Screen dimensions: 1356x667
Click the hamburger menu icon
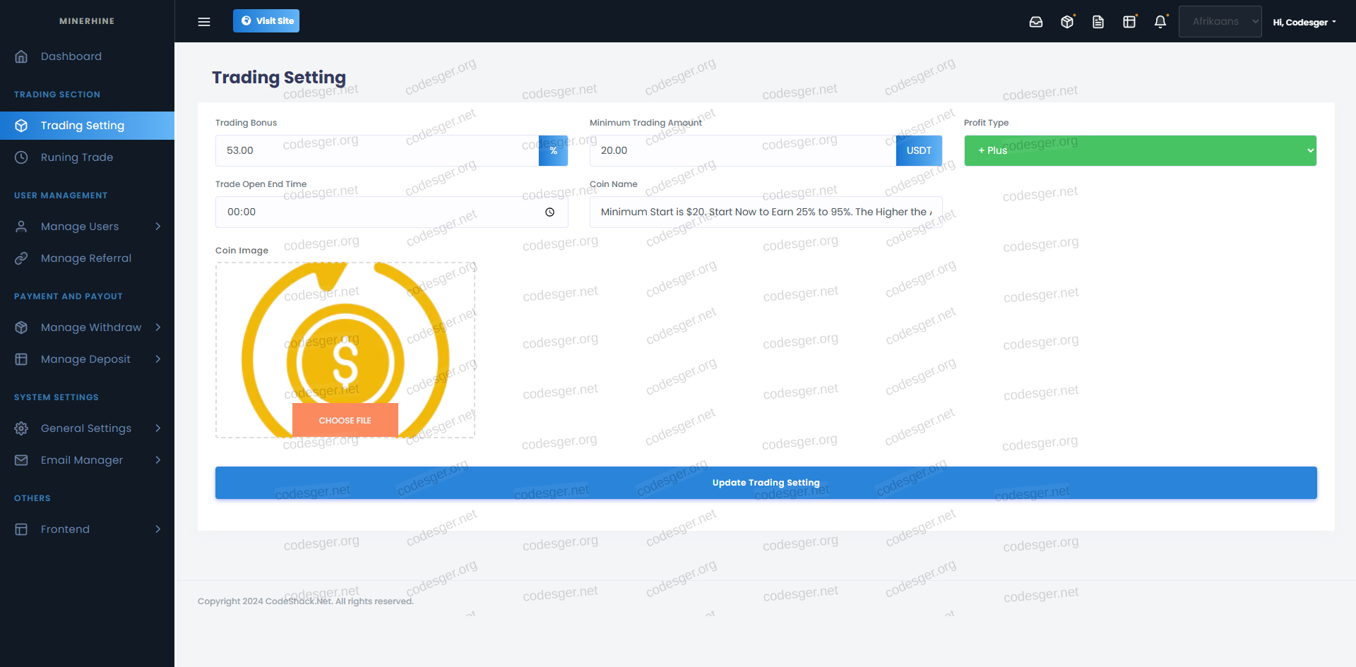204,22
